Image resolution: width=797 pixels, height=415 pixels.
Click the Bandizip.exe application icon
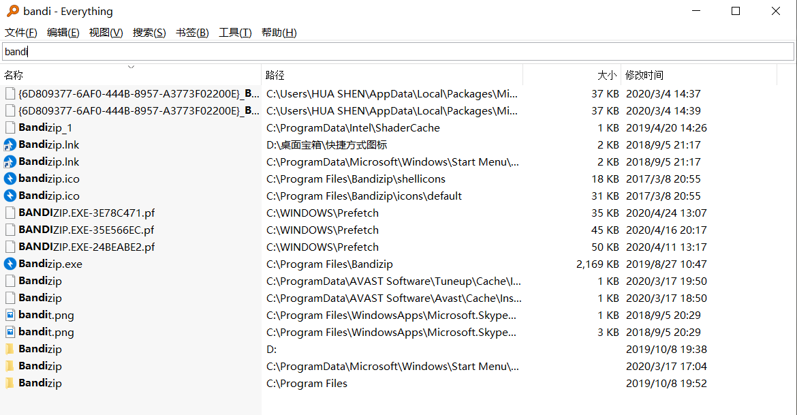tap(10, 264)
